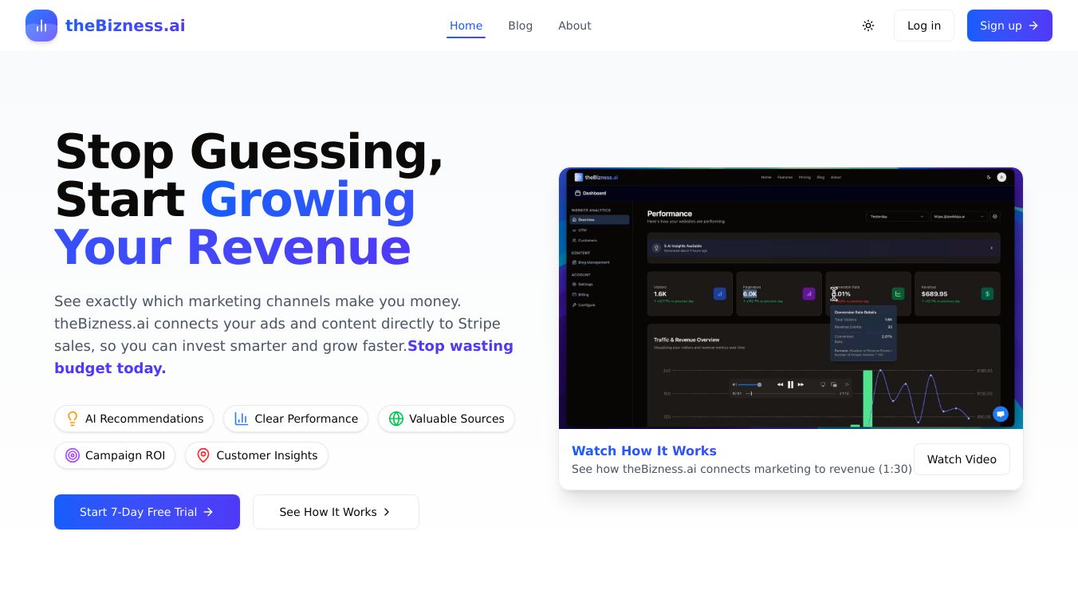The width and height of the screenshot is (1078, 606).
Task: Click the globe Valuable Sources icon
Action: (x=396, y=419)
